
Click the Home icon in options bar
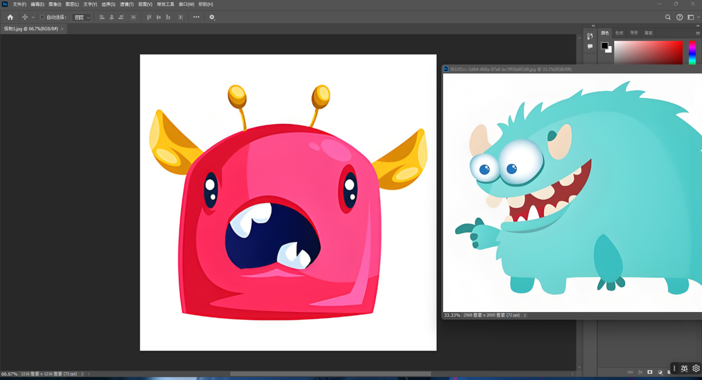pyautogui.click(x=10, y=17)
